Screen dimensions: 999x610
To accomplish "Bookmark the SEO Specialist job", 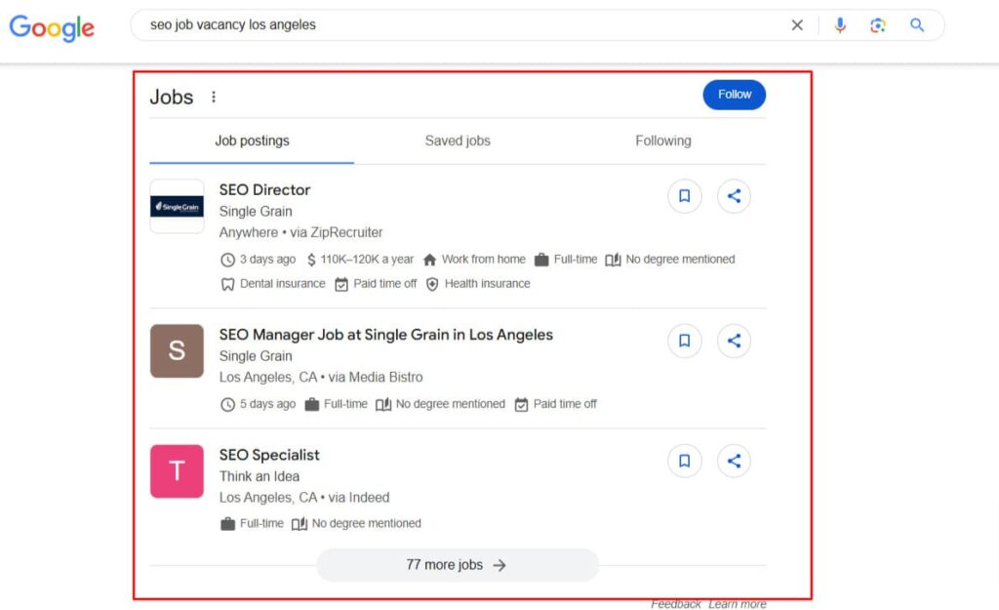I will pos(684,461).
